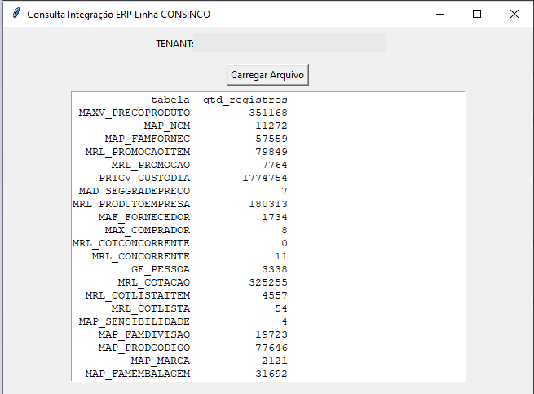The image size is (534, 394).
Task: Click the value 180313
Action: point(268,204)
